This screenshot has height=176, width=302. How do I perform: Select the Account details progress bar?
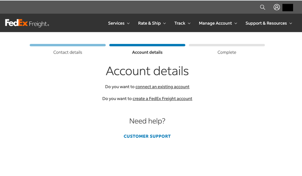click(147, 45)
